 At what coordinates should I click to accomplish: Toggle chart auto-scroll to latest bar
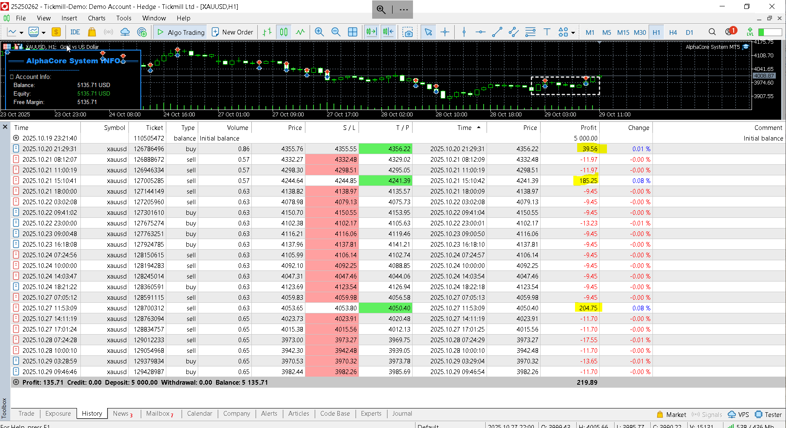click(371, 32)
